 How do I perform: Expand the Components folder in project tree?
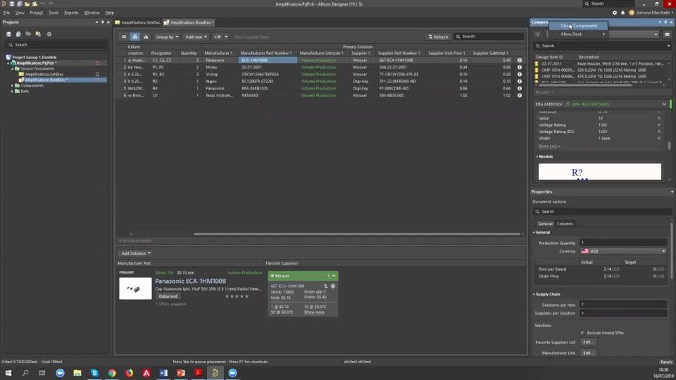(x=12, y=86)
